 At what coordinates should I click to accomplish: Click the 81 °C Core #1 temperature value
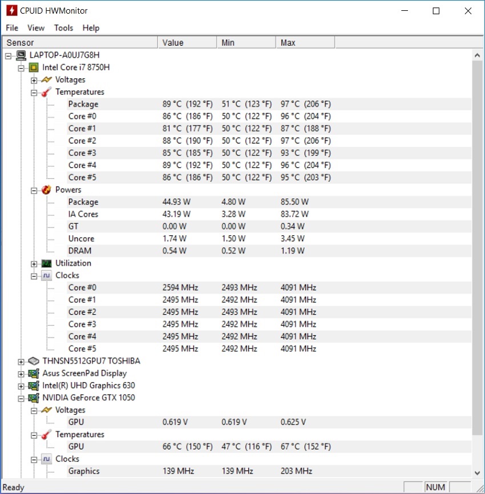click(188, 129)
